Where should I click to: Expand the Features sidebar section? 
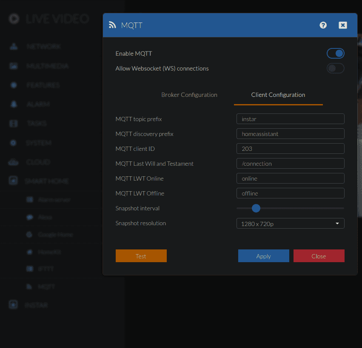click(x=43, y=85)
